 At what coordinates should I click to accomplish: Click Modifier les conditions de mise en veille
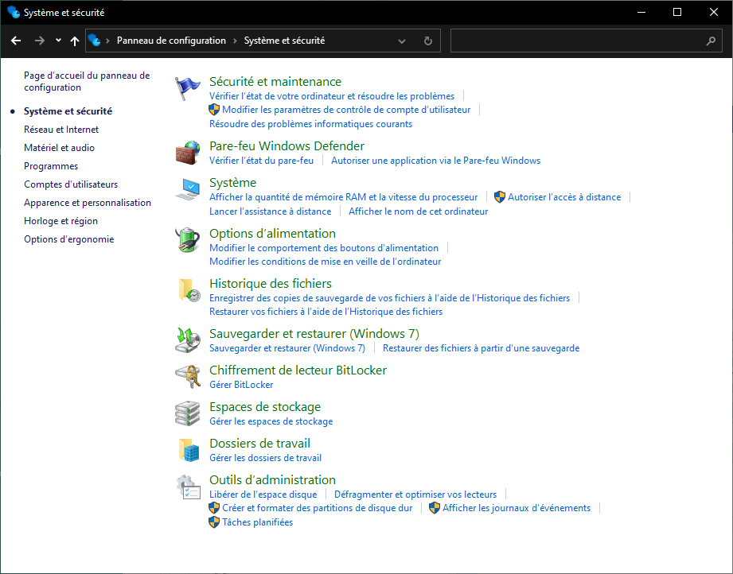326,262
